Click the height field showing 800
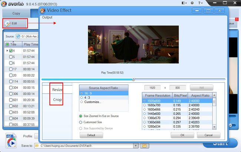Image resolution: width=241 pixels, height=152 pixels. pyautogui.click(x=178, y=88)
